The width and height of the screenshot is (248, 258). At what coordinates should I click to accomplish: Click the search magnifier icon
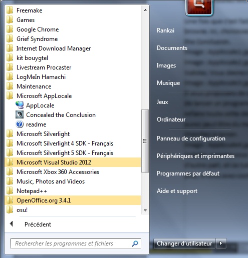(135, 243)
